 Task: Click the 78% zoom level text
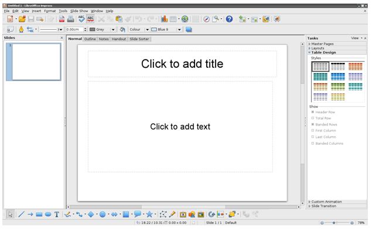pos(361,223)
